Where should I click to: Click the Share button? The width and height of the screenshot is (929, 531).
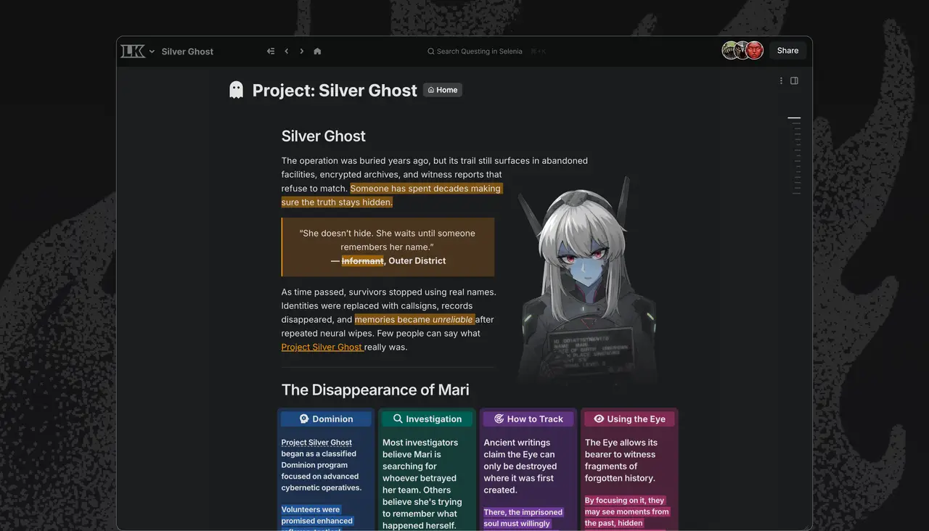click(x=787, y=51)
